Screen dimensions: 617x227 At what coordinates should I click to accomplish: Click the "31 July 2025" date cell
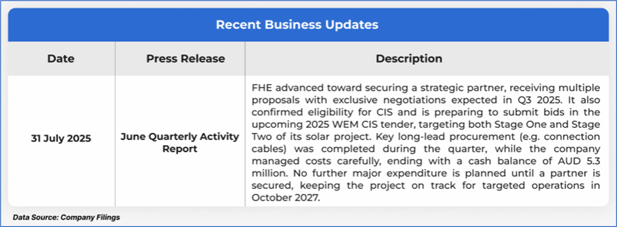click(x=61, y=139)
